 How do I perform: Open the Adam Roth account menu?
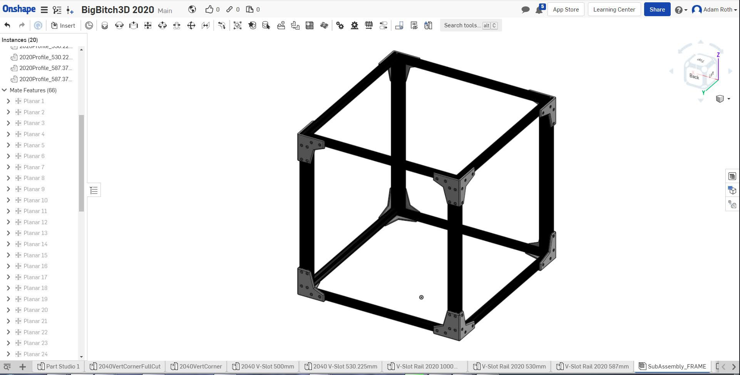click(x=715, y=10)
